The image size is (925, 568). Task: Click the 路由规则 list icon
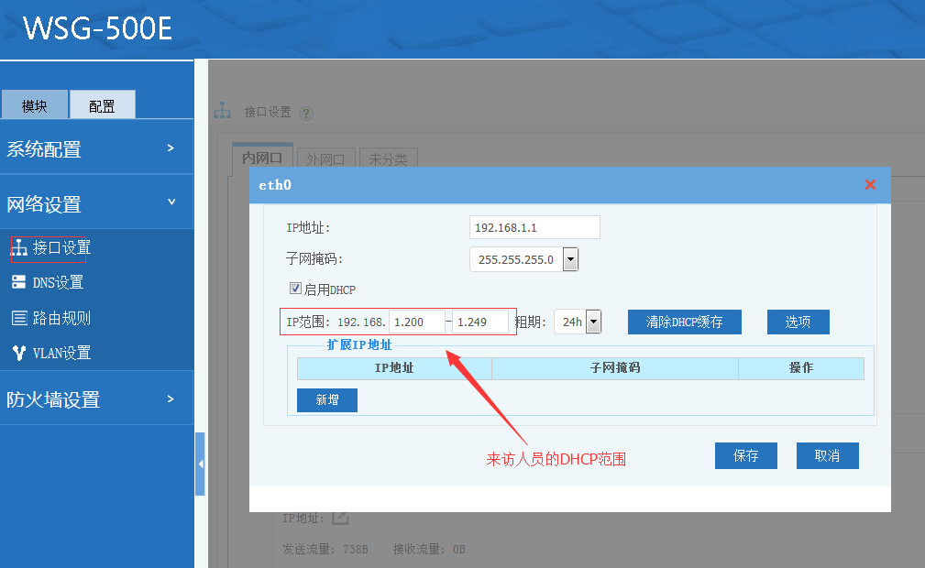click(x=19, y=318)
